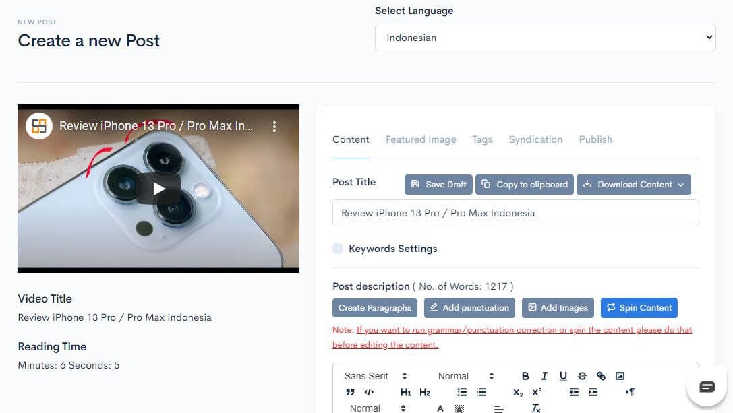Apply superscript formatting

click(537, 392)
